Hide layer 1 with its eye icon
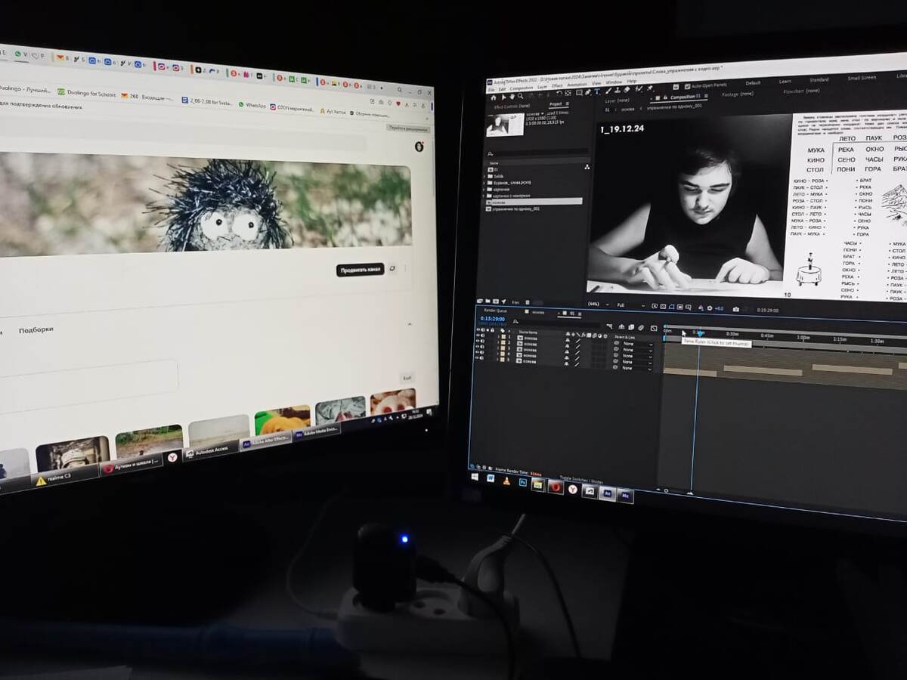The height and width of the screenshot is (680, 907). (x=478, y=335)
